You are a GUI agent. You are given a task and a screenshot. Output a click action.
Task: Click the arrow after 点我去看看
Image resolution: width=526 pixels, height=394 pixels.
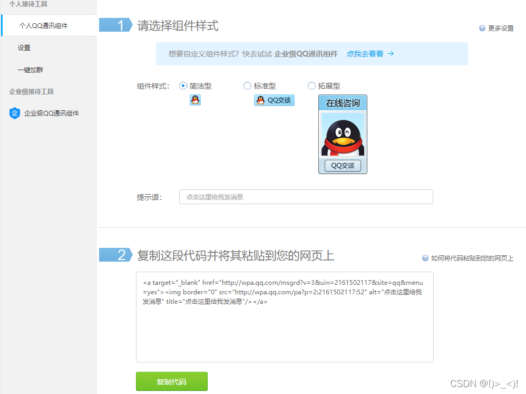tap(391, 54)
